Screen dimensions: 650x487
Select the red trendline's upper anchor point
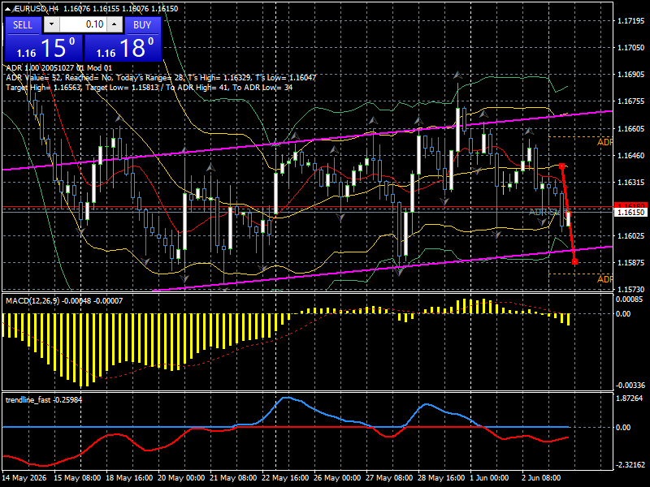point(561,166)
